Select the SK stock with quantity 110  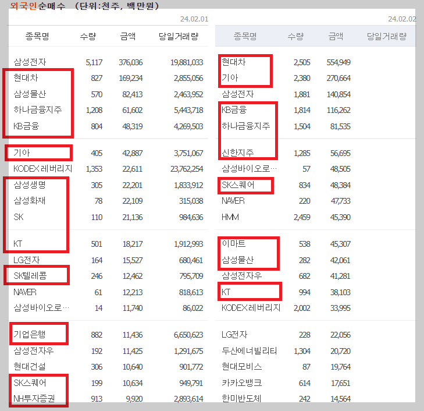[x=19, y=217]
